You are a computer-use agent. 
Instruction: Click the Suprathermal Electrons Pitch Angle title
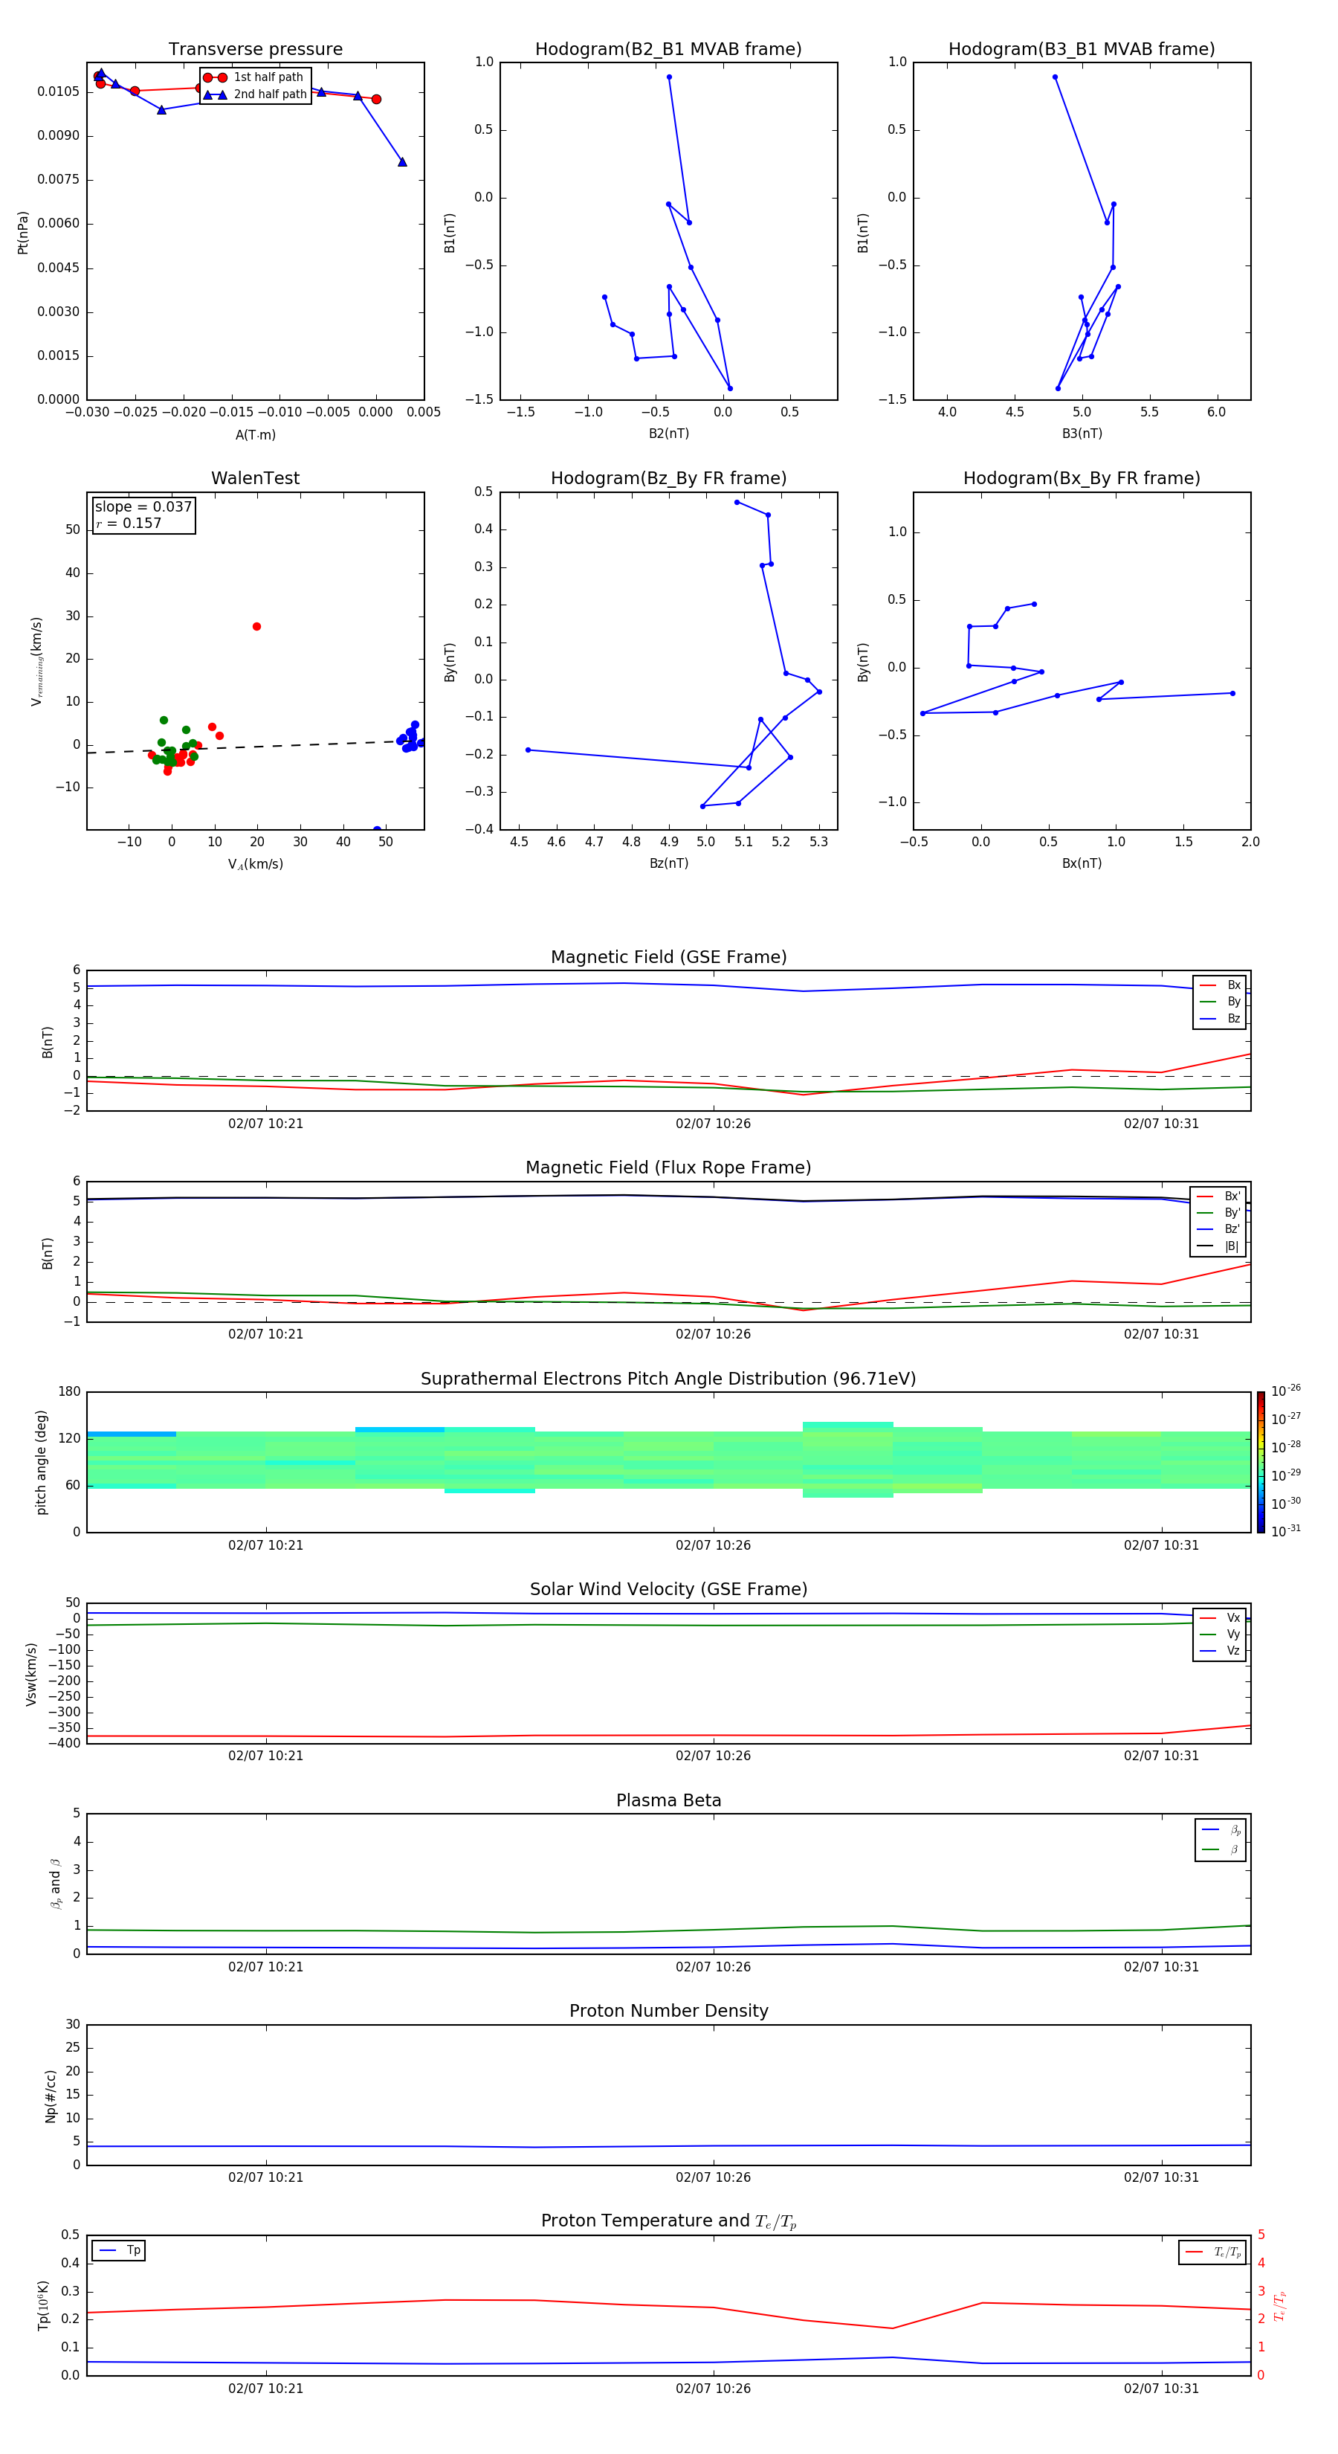(x=668, y=1379)
